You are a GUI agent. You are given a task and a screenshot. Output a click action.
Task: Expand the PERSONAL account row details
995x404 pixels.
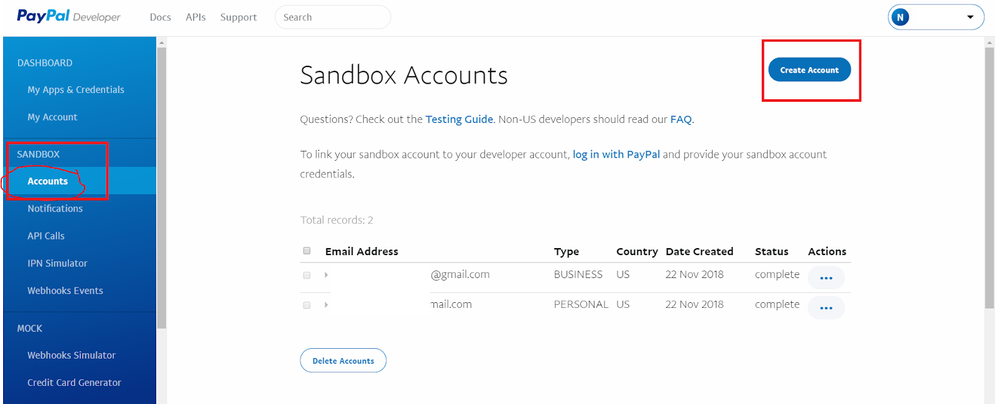[x=326, y=305]
